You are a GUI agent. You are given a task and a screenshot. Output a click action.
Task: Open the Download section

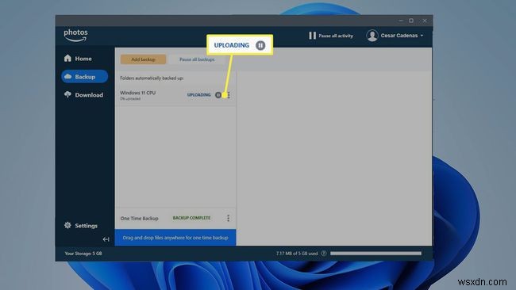(83, 95)
